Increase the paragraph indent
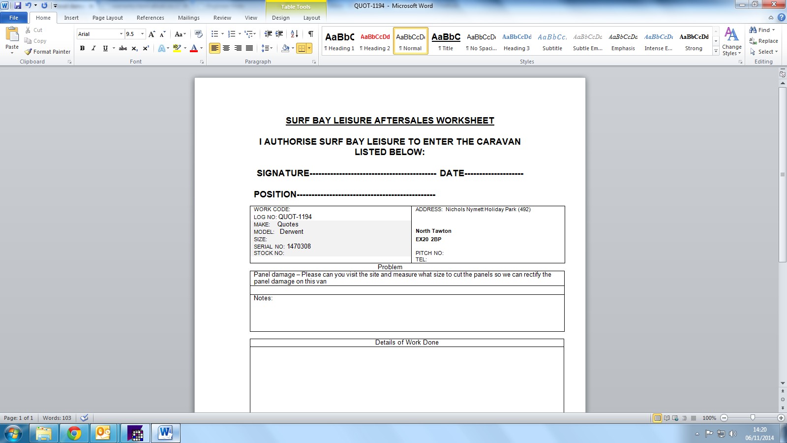The width and height of the screenshot is (787, 443). [x=279, y=34]
